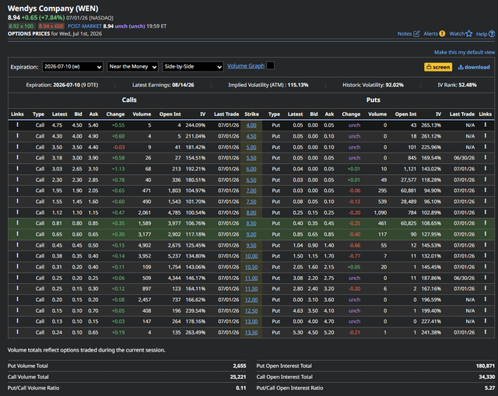Open put links menu for 12.50 strike

tap(486, 310)
